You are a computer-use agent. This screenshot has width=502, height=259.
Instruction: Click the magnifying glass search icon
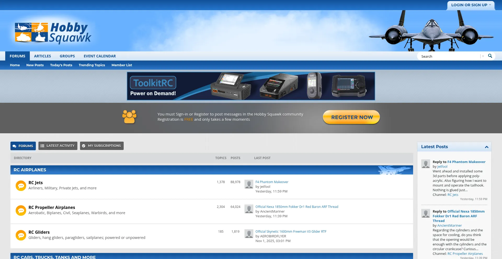[x=490, y=56]
